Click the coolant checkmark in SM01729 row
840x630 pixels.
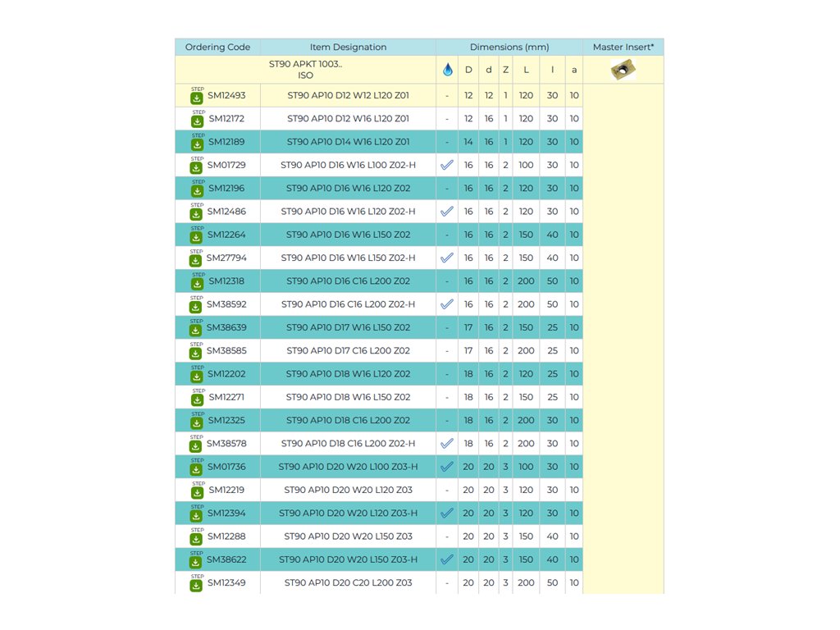[447, 165]
